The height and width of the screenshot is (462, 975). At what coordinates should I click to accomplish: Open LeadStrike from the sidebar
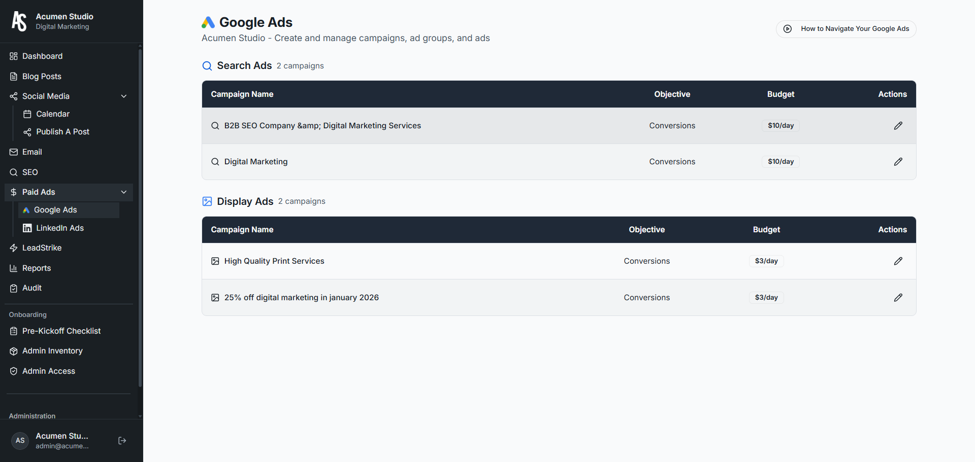pos(69,248)
